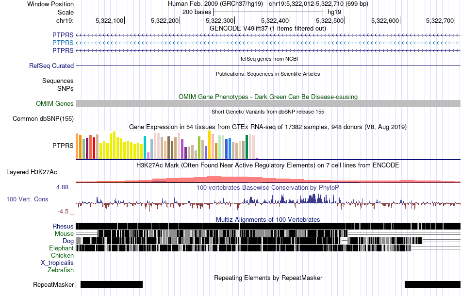The height and width of the screenshot is (296, 461).
Task: Open the H3K27Ac Mark track title
Action: pos(267,165)
